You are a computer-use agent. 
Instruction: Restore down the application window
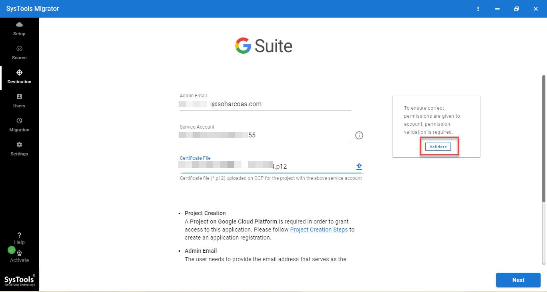517,9
